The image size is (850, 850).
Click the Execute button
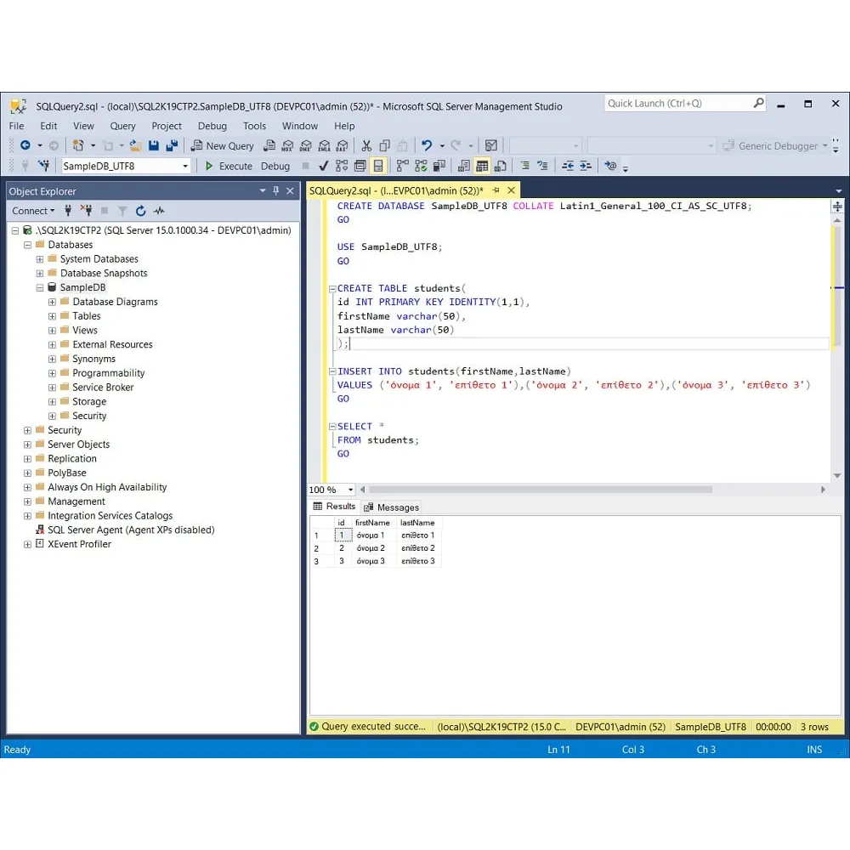(x=228, y=166)
